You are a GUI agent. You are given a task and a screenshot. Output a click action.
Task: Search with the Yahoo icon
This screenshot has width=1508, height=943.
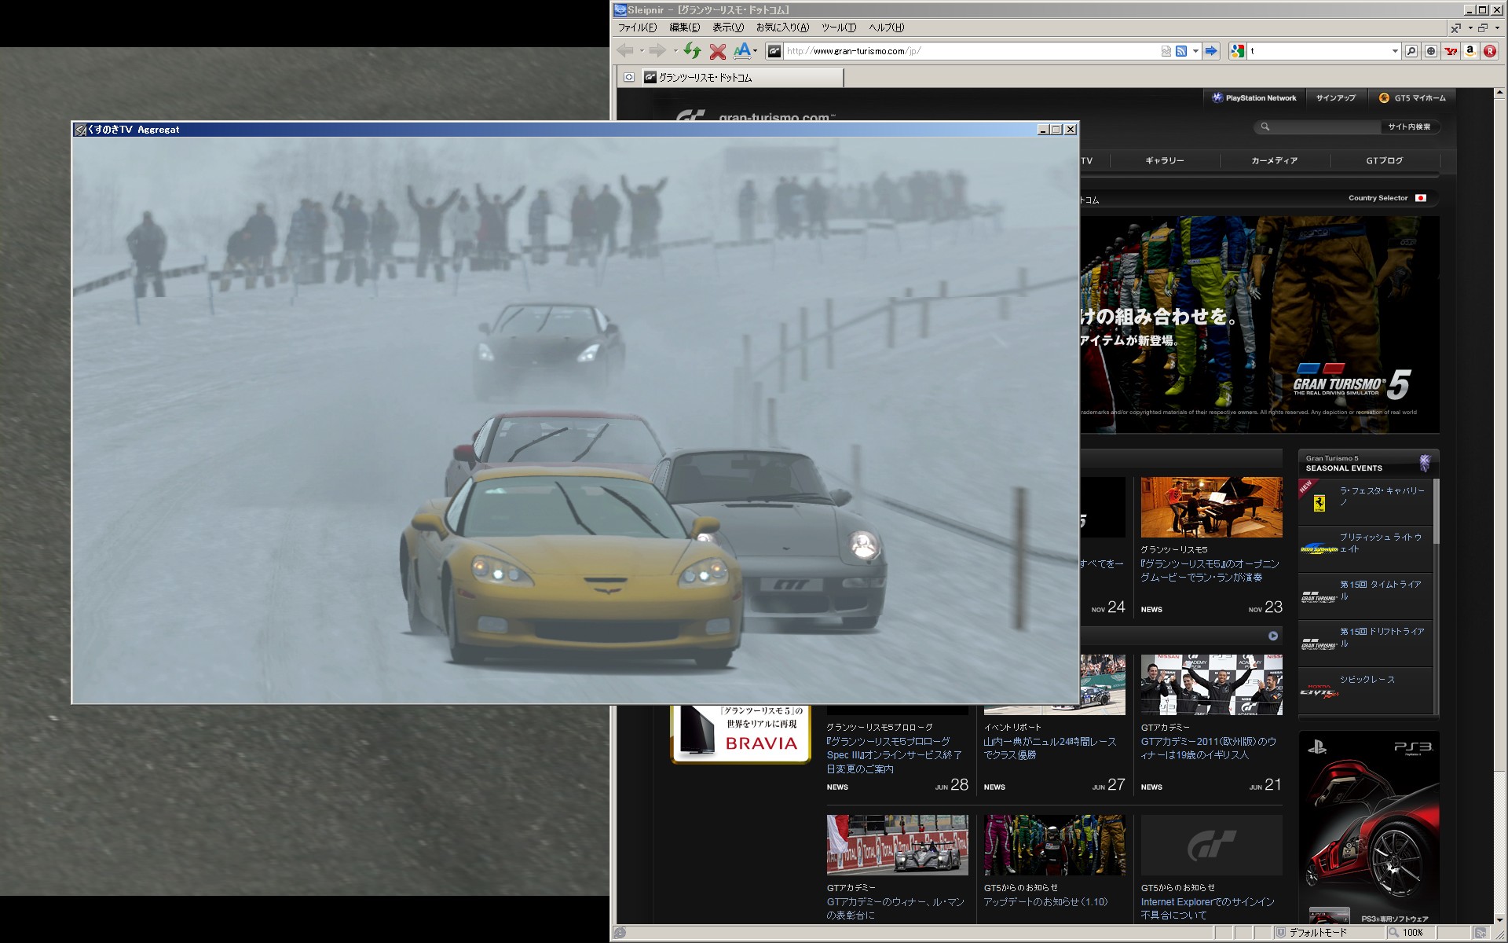click(x=1451, y=51)
